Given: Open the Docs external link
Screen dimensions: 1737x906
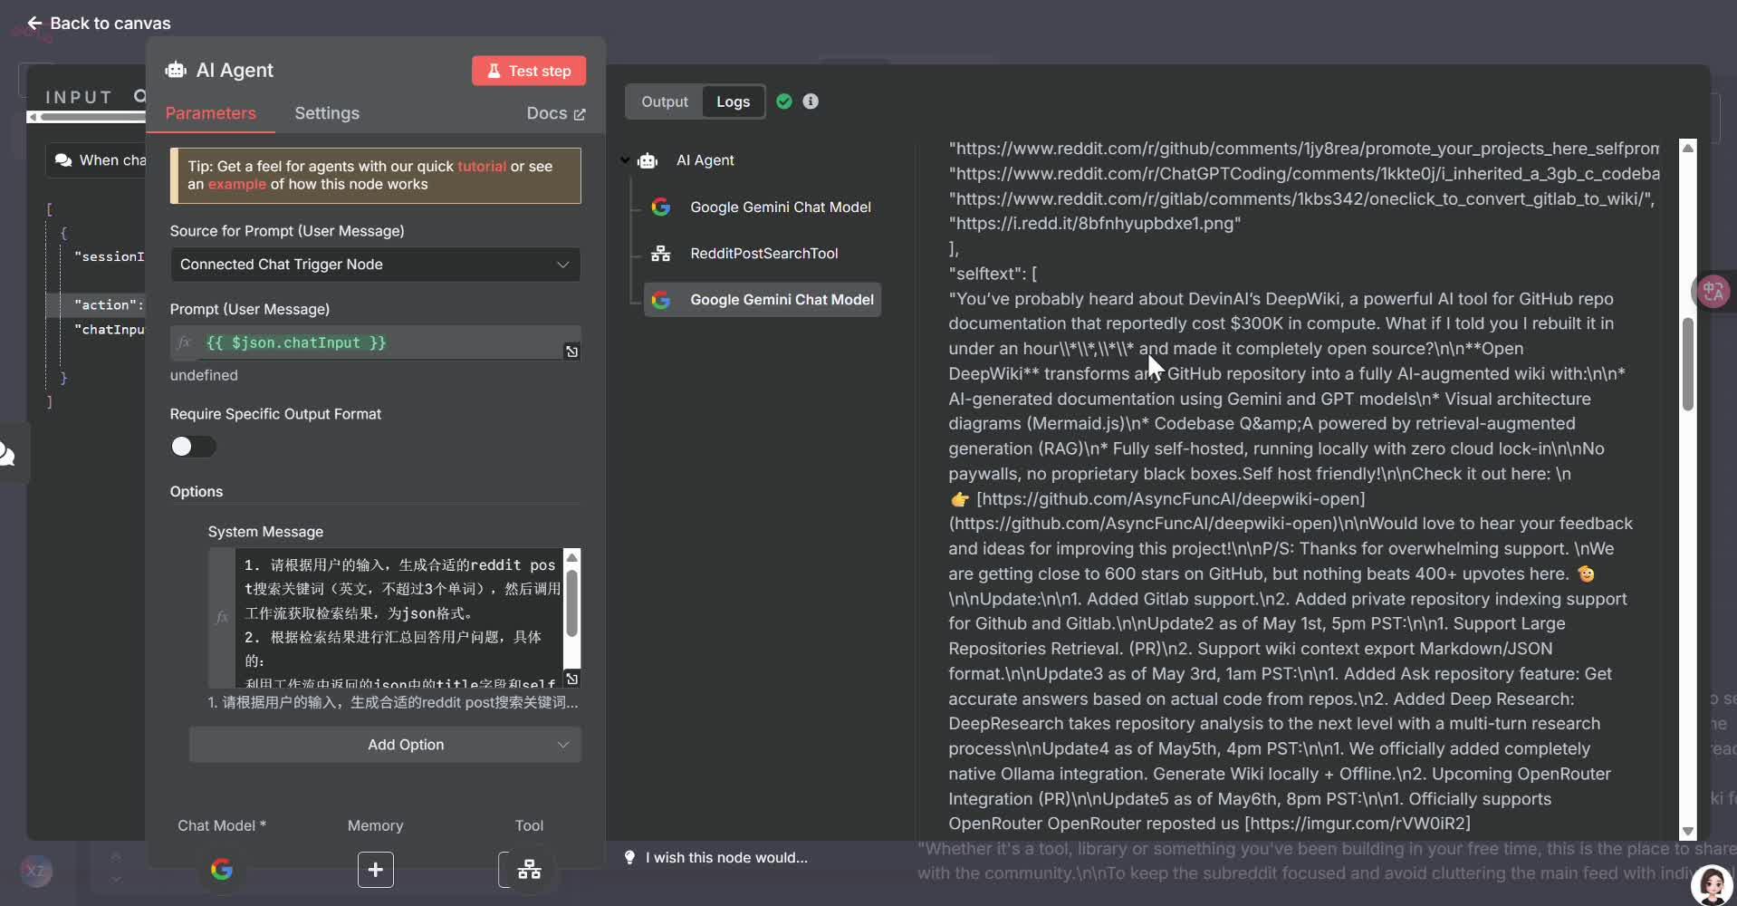Looking at the screenshot, I should pos(556,113).
